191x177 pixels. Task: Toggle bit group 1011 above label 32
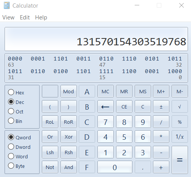[175, 59]
